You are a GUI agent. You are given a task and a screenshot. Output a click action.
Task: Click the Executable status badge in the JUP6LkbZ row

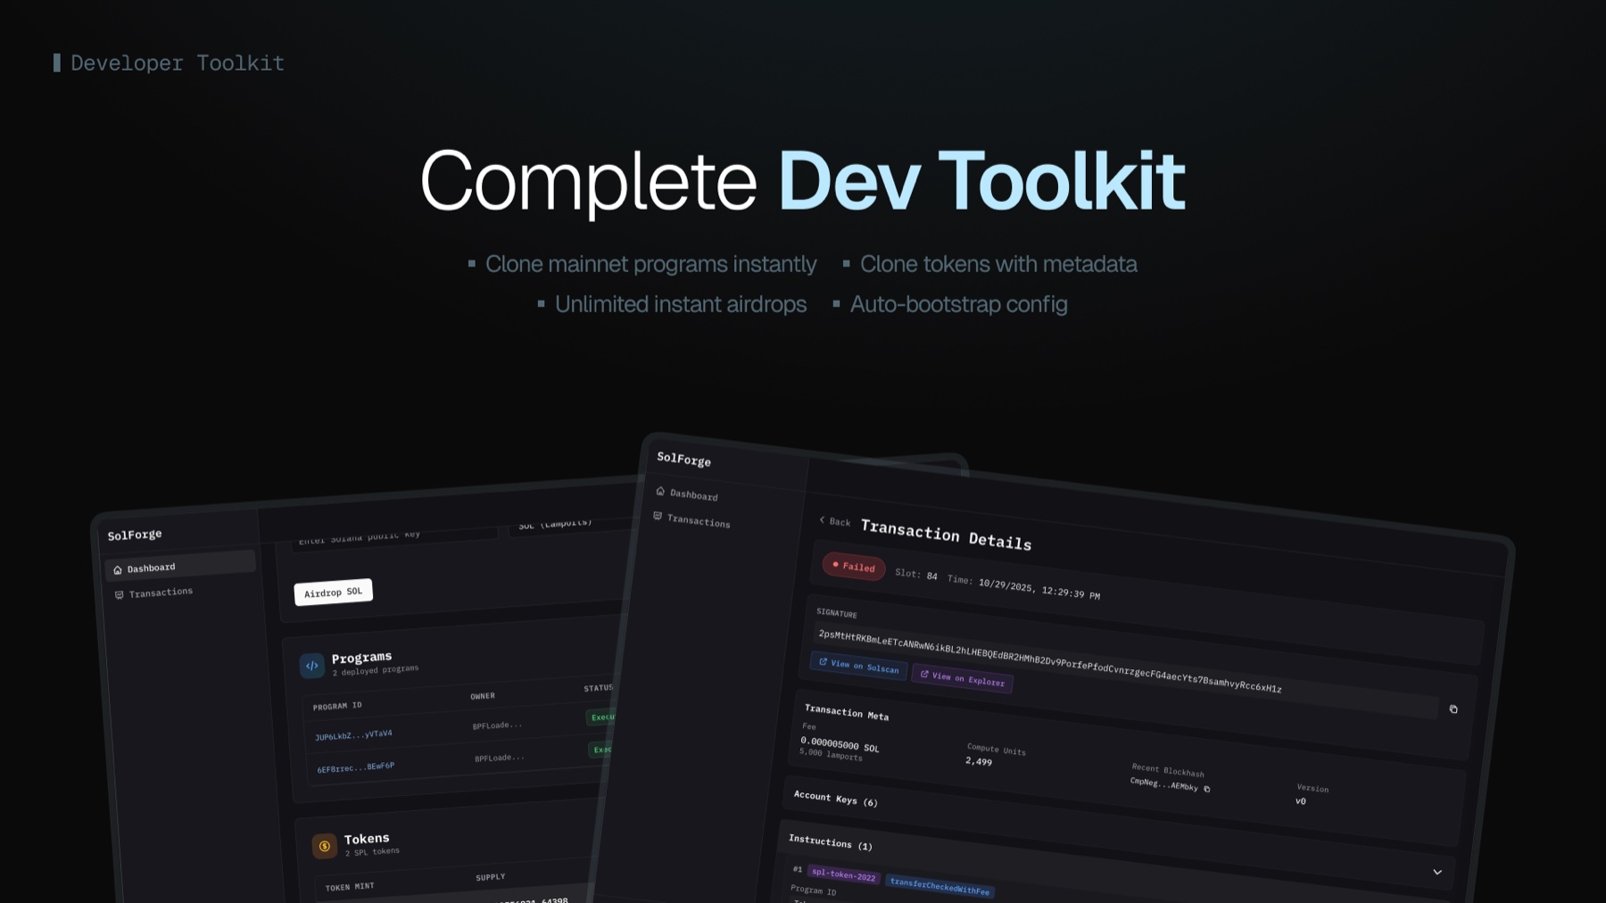[601, 717]
